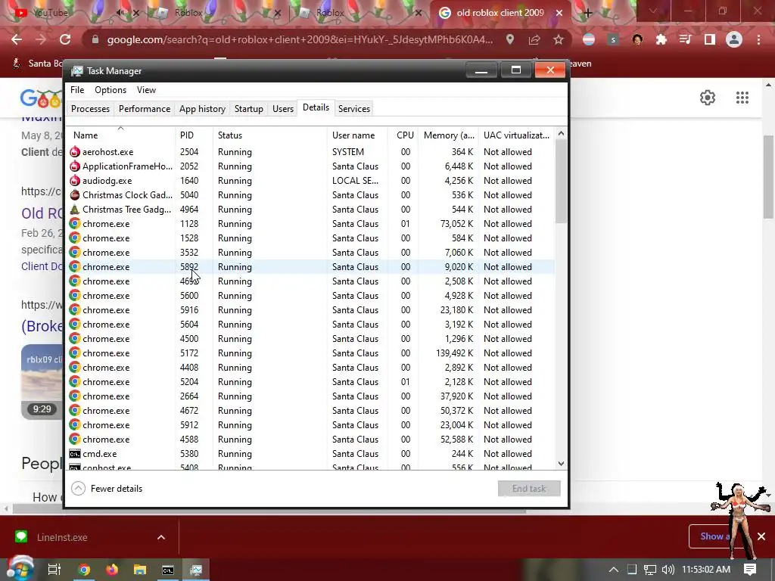Open Chrome profile avatar

[x=734, y=39]
